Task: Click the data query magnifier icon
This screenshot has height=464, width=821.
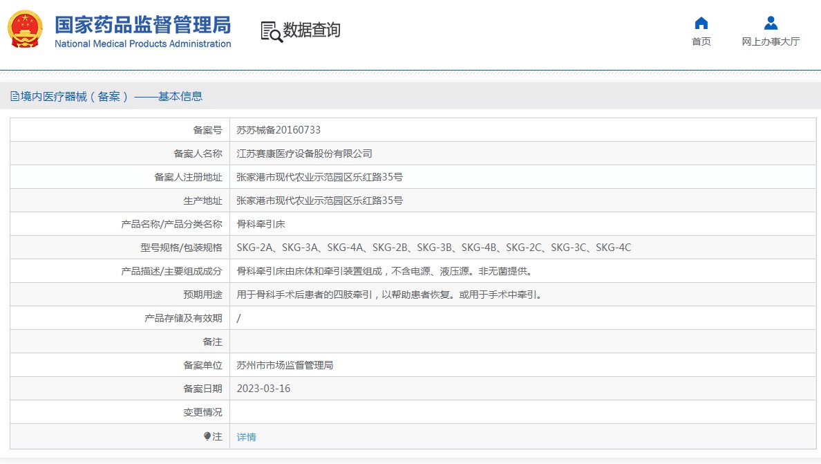Action: point(271,31)
